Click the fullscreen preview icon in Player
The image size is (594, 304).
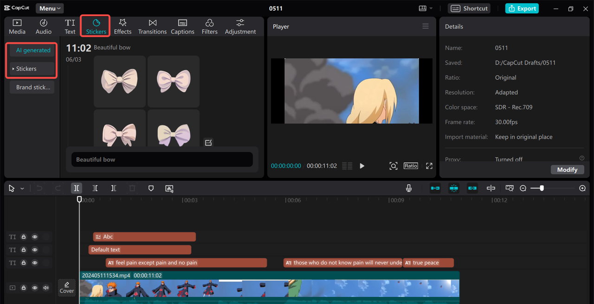[429, 166]
